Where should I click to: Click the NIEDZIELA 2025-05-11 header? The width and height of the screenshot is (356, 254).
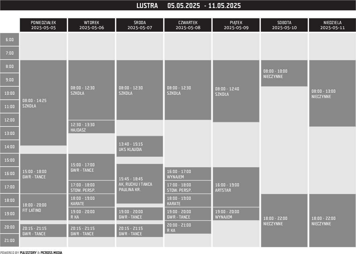tap(332, 25)
